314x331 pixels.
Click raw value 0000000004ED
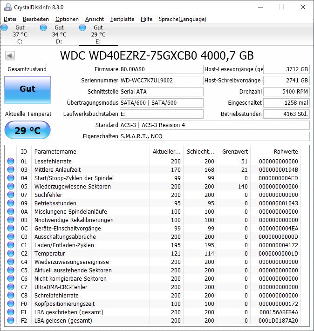pyautogui.click(x=279, y=178)
